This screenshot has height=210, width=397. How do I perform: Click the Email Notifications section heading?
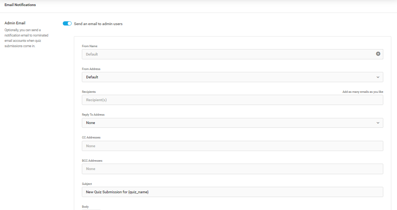click(20, 5)
